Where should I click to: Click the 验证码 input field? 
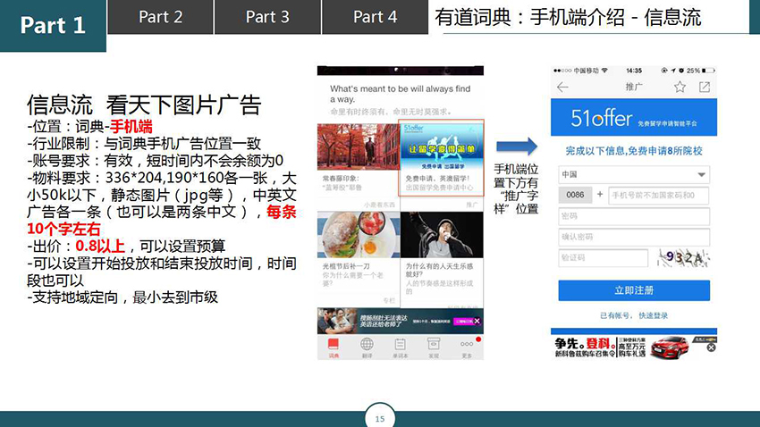coord(603,257)
